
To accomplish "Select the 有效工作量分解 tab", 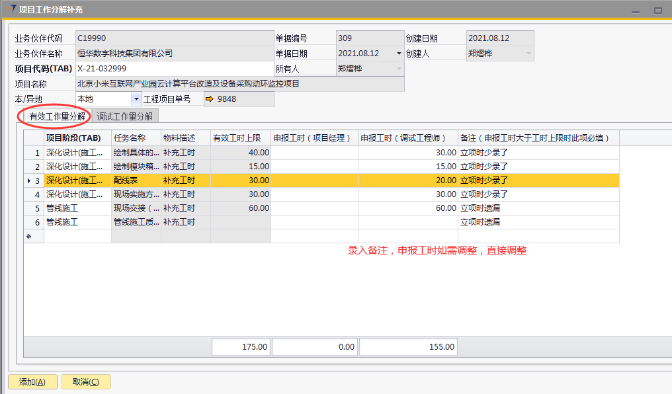I will click(x=57, y=116).
